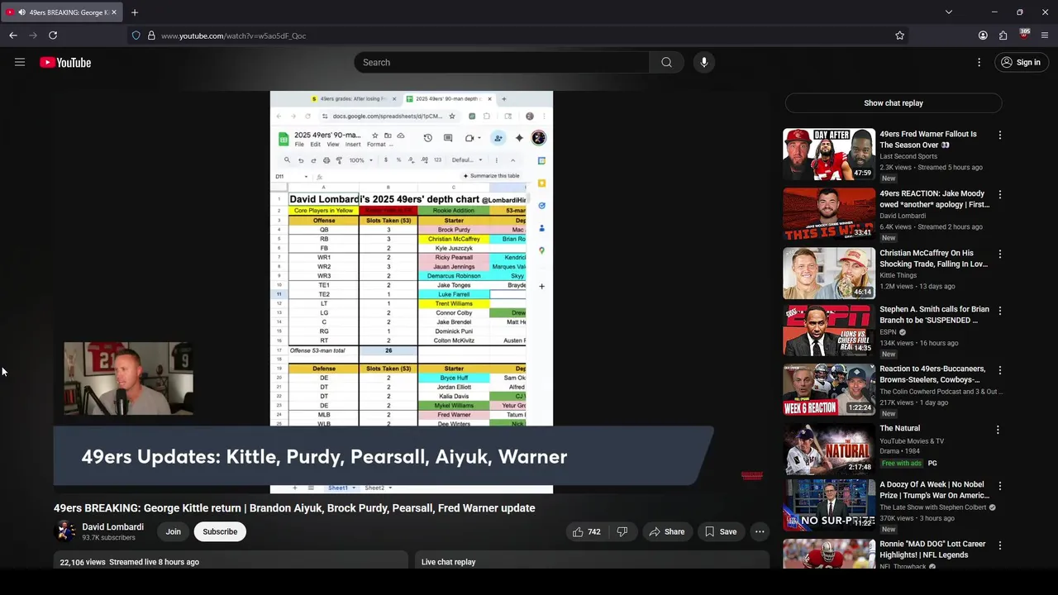Open browser extensions puzzle icon
The height and width of the screenshot is (595, 1058).
click(1003, 36)
